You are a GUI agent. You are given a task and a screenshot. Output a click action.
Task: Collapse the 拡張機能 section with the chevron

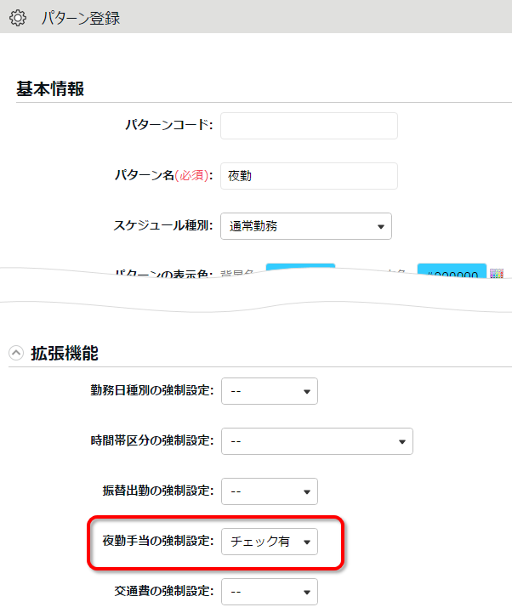click(x=16, y=352)
